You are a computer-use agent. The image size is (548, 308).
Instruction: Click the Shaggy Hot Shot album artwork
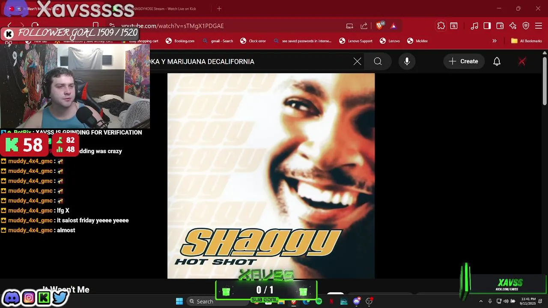(x=271, y=176)
